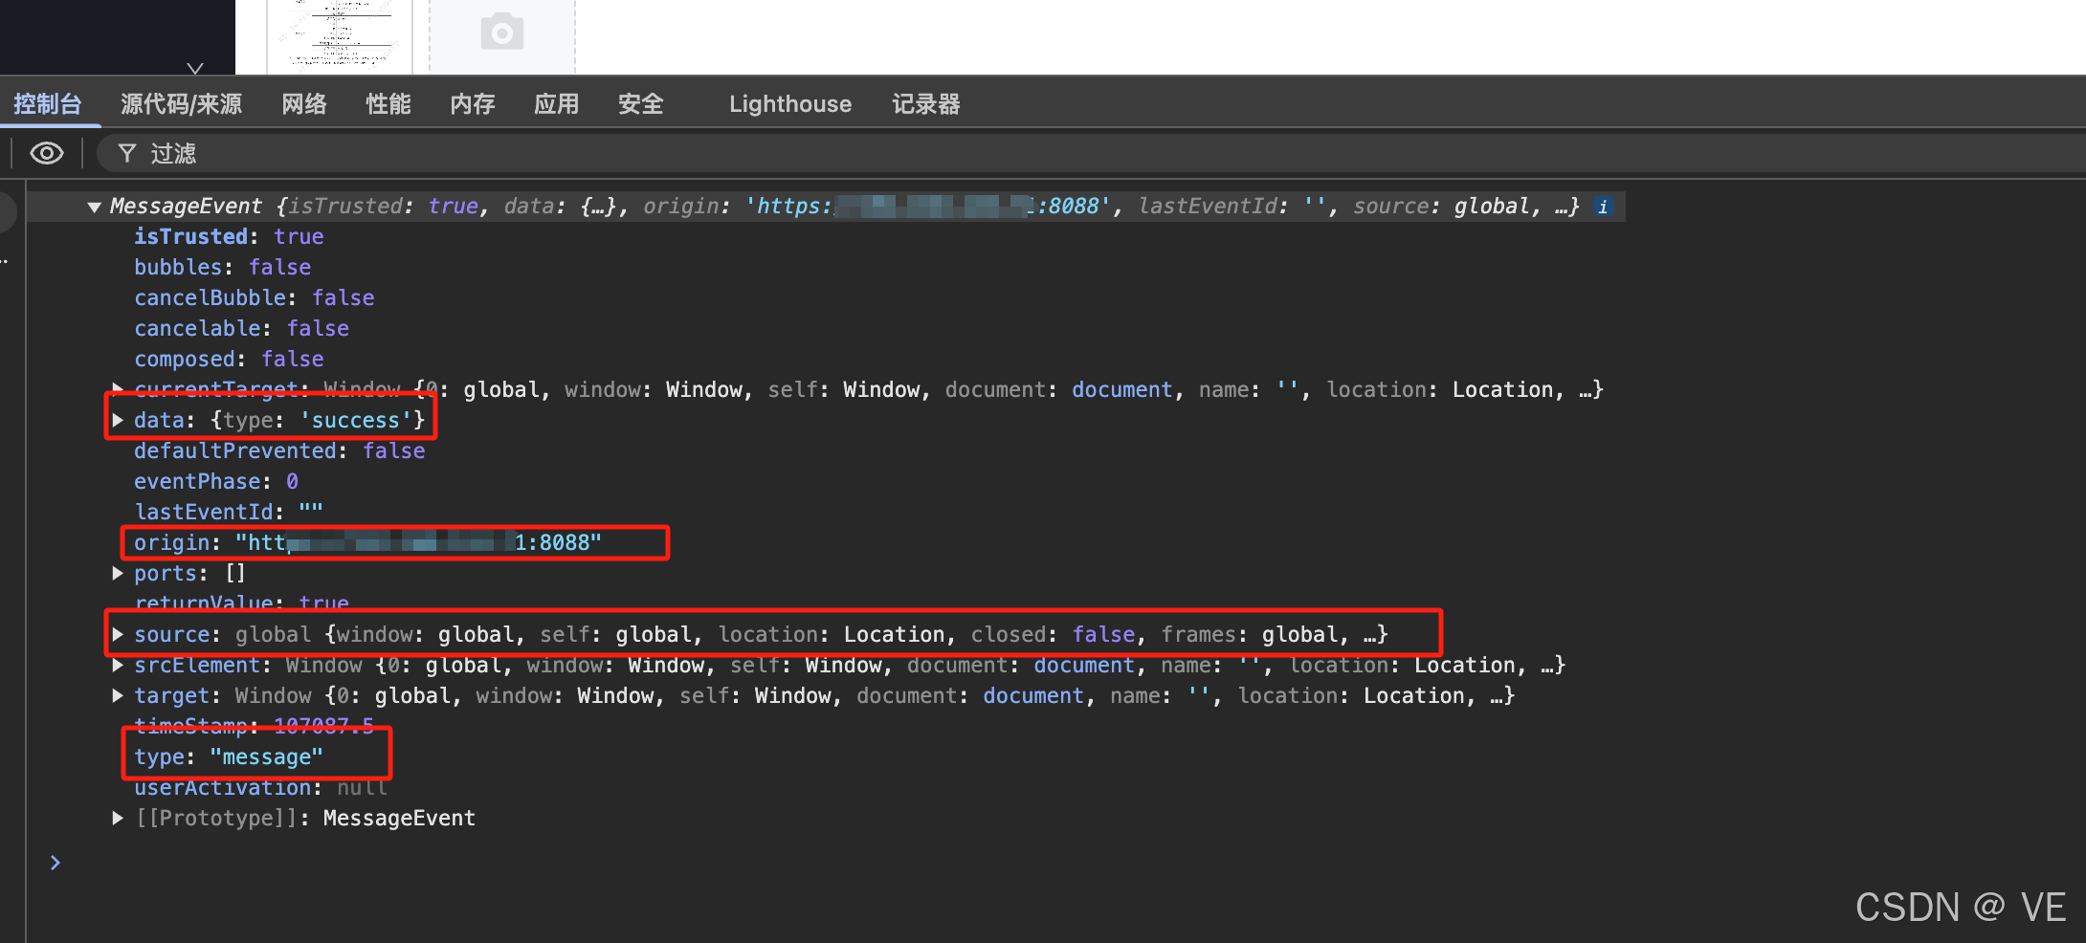This screenshot has width=2086, height=943.
Task: Switch to the 控制台 tab
Action: [48, 103]
